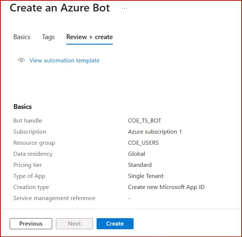Click the bold Basics section heading
Viewport: 242px width, 237px height.
click(23, 107)
